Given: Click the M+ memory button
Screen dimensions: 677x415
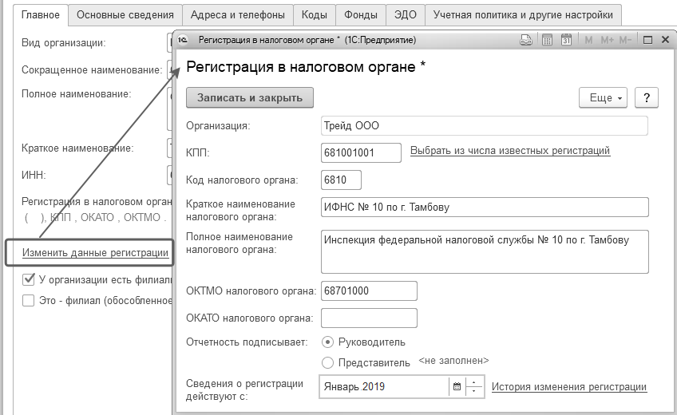Looking at the screenshot, I should (x=607, y=40).
